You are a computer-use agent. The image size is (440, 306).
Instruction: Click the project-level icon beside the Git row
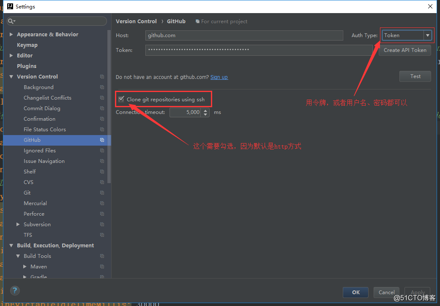(x=102, y=193)
